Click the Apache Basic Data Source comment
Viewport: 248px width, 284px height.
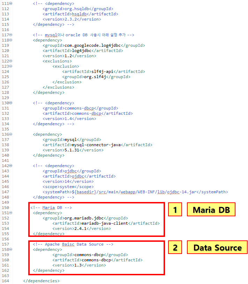[x=73, y=244]
